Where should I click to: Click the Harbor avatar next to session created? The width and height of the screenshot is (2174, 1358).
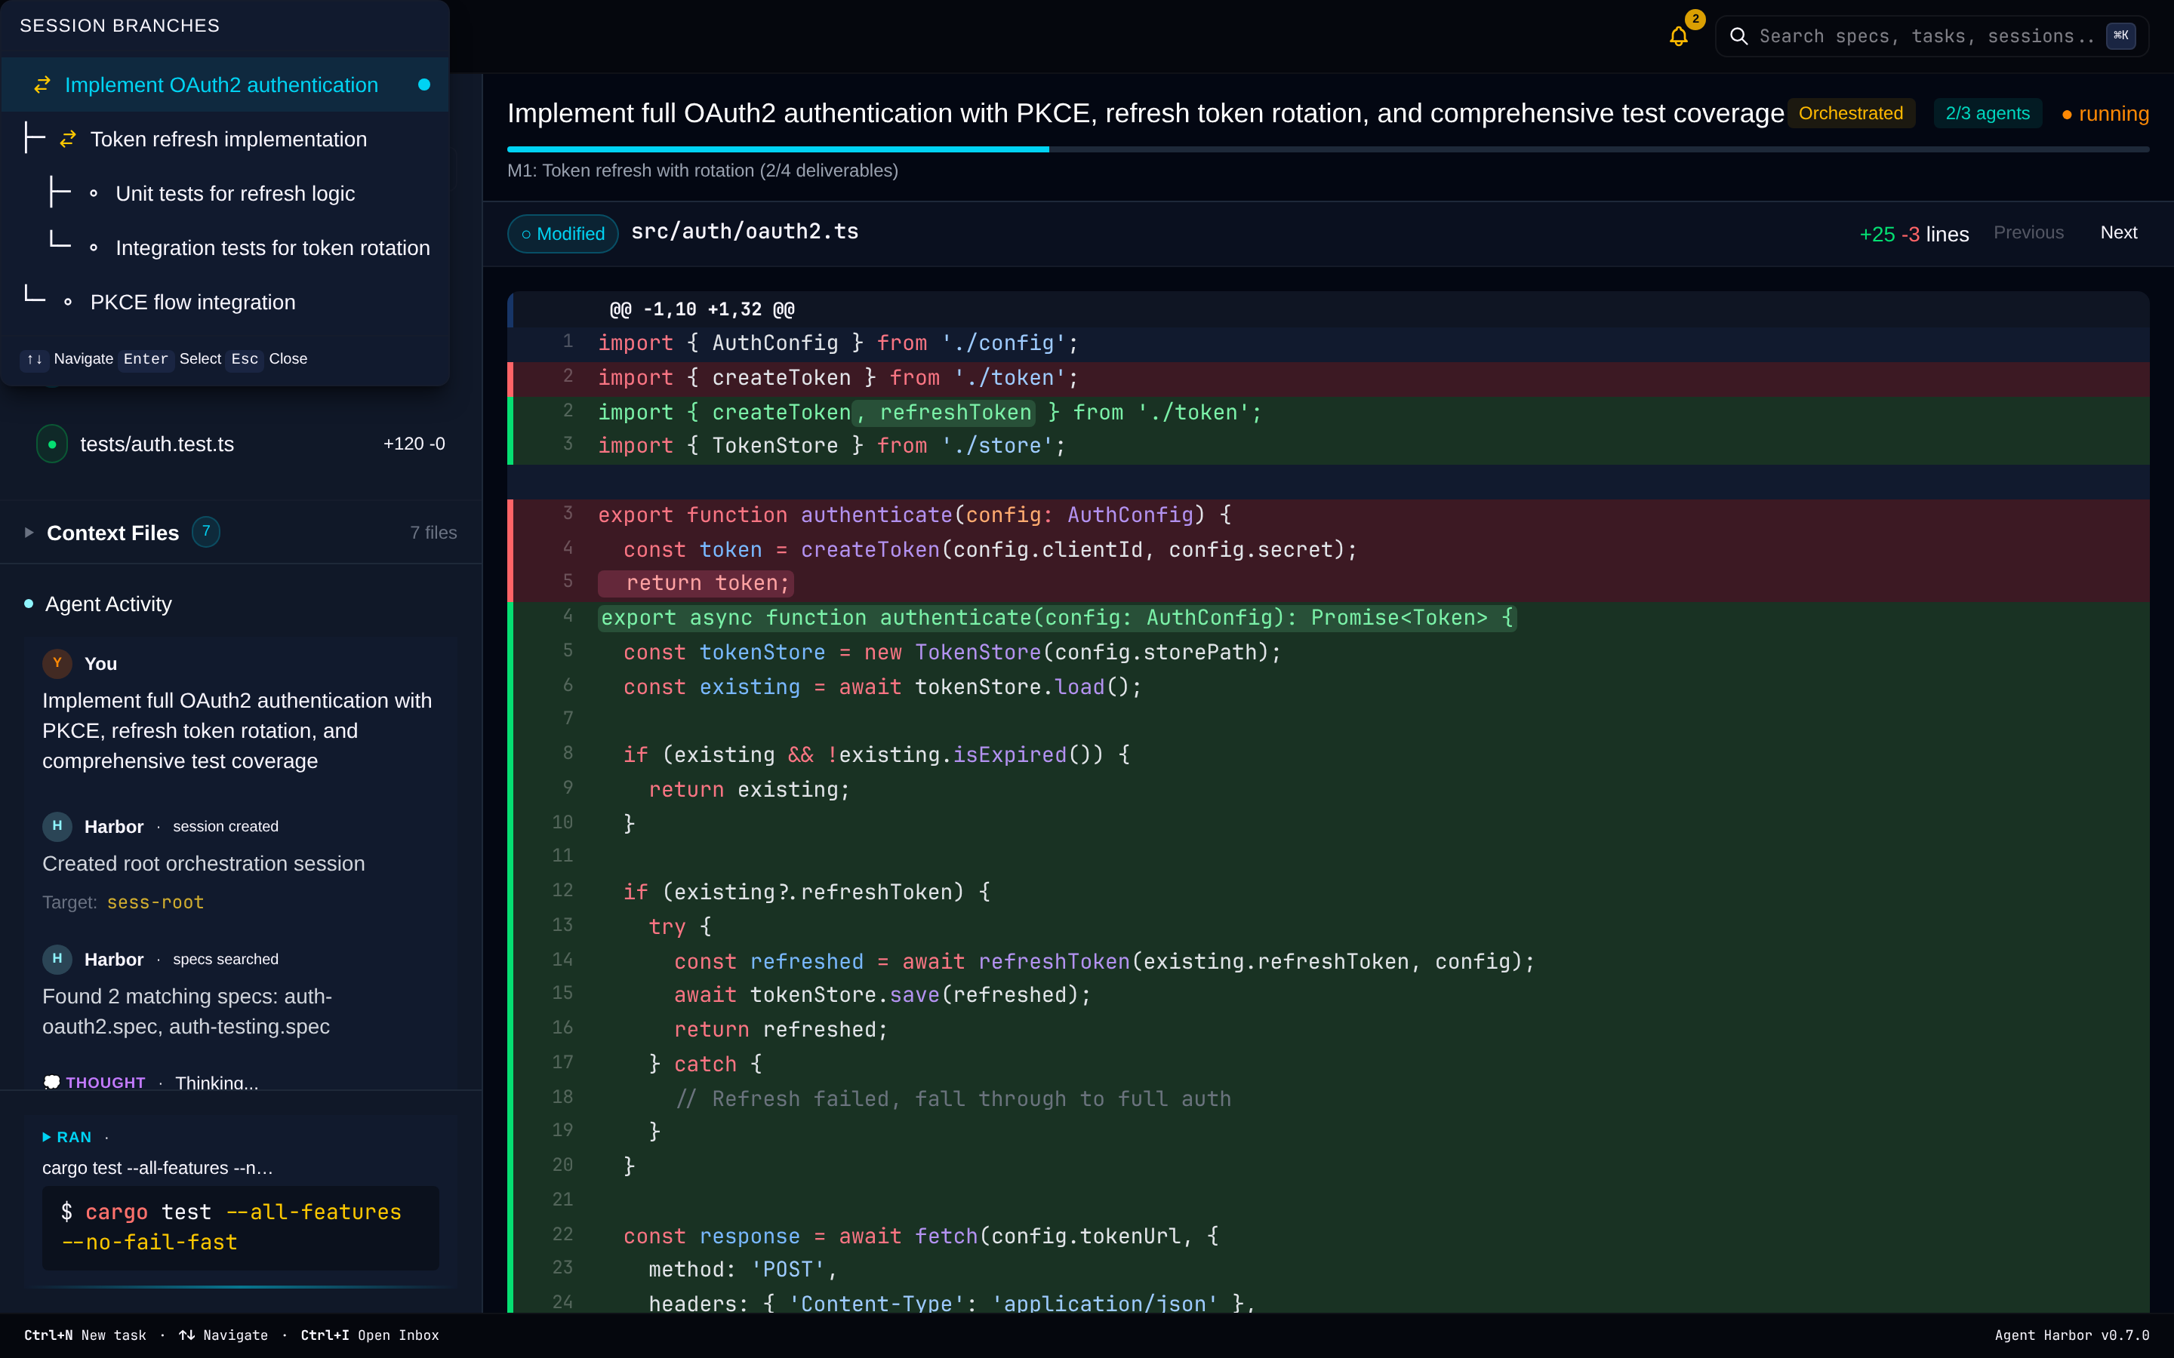57,825
